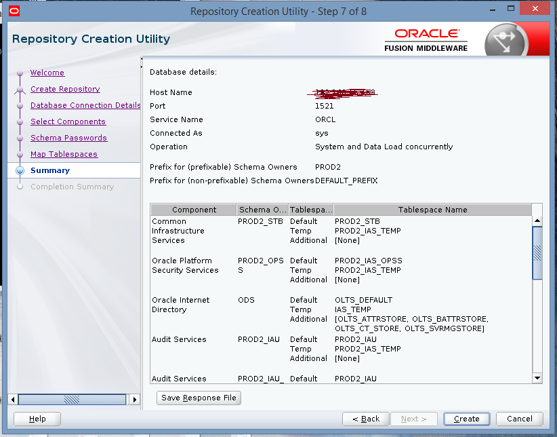
Task: Click the Oracle logo icon in title bar
Action: click(x=14, y=11)
